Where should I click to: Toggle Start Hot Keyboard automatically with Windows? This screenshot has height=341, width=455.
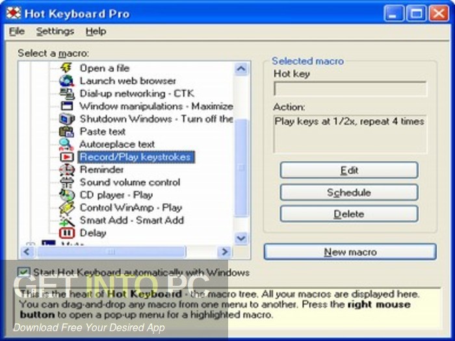23,272
